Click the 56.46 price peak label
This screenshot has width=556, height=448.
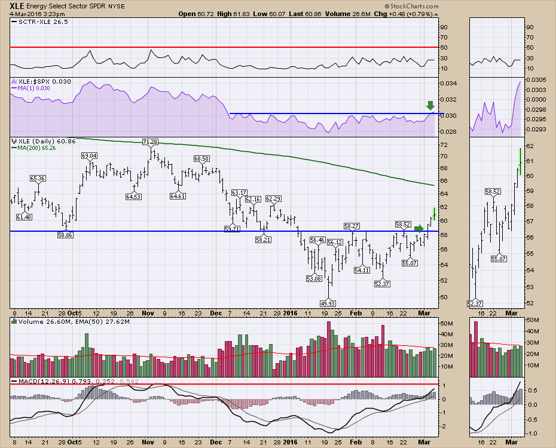[317, 240]
